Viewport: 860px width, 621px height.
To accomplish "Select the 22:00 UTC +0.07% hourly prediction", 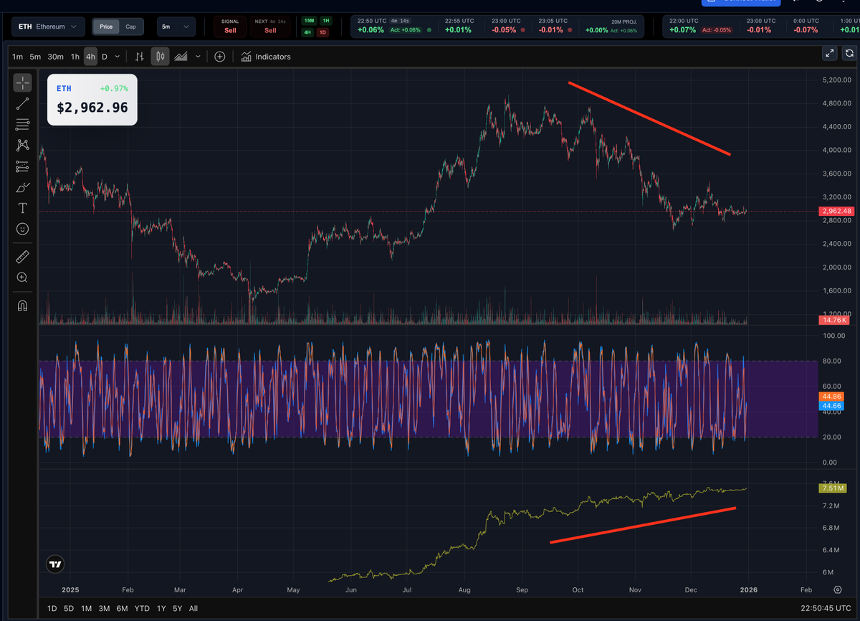I will pos(700,26).
